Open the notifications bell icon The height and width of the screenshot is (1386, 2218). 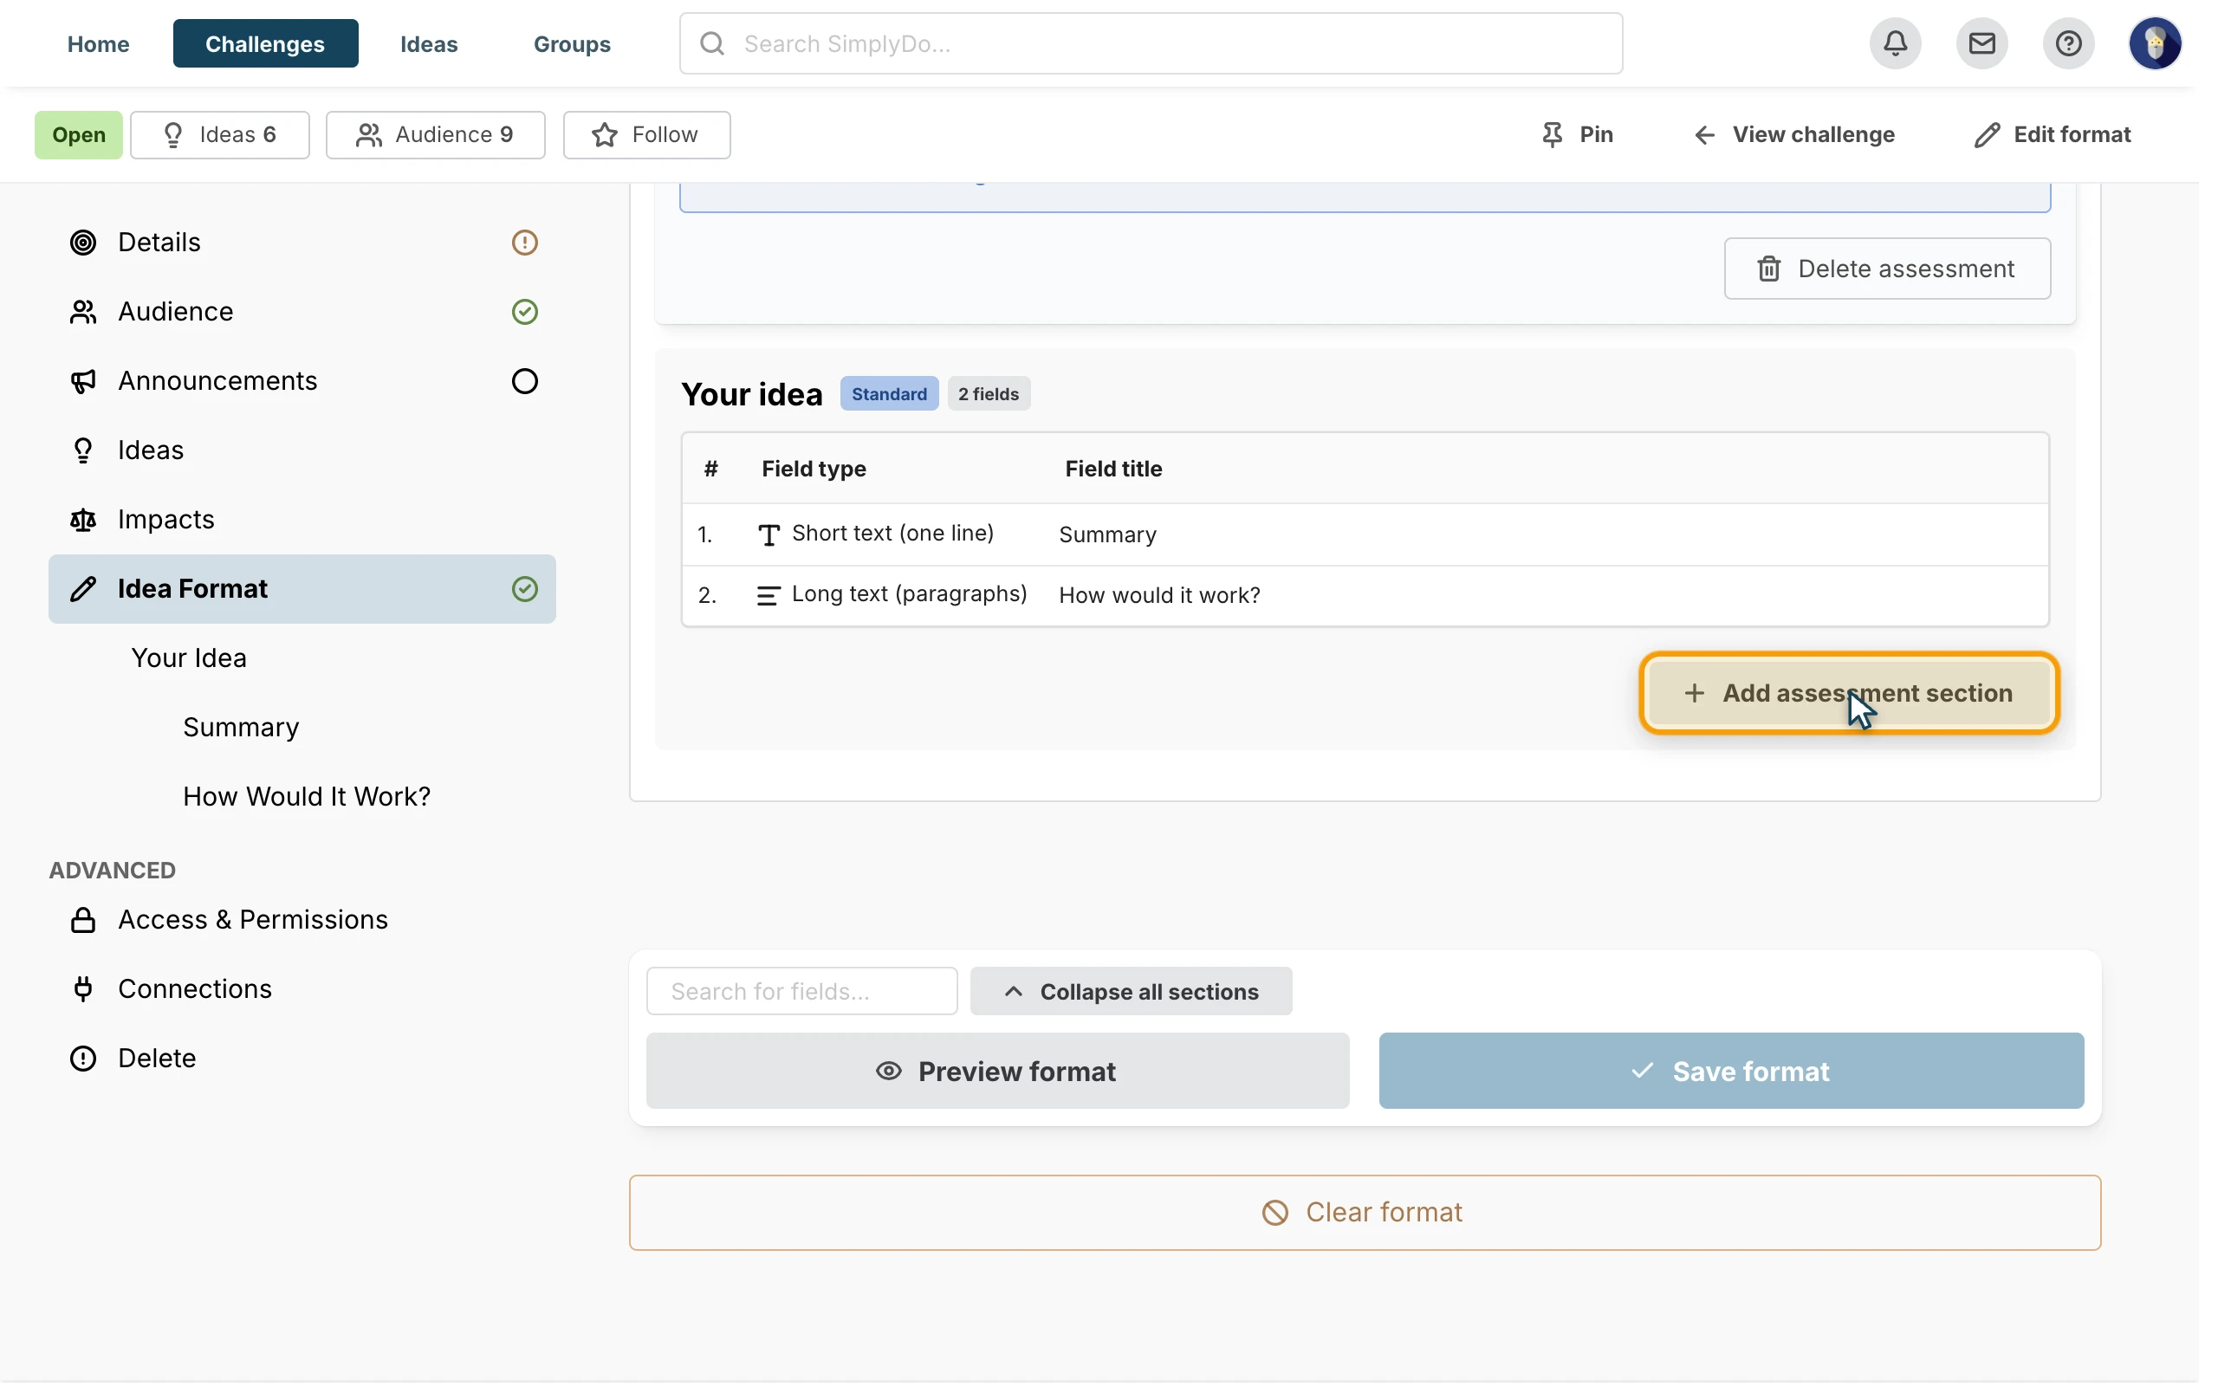tap(1895, 43)
